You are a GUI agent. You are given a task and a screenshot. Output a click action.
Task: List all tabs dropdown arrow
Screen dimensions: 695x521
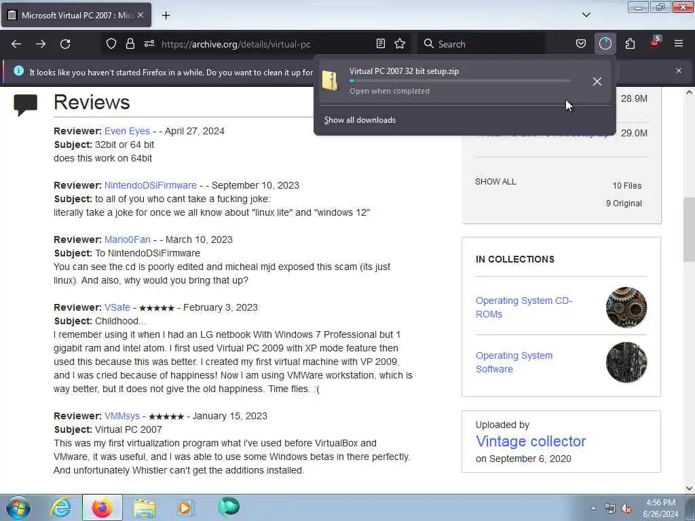click(x=586, y=15)
